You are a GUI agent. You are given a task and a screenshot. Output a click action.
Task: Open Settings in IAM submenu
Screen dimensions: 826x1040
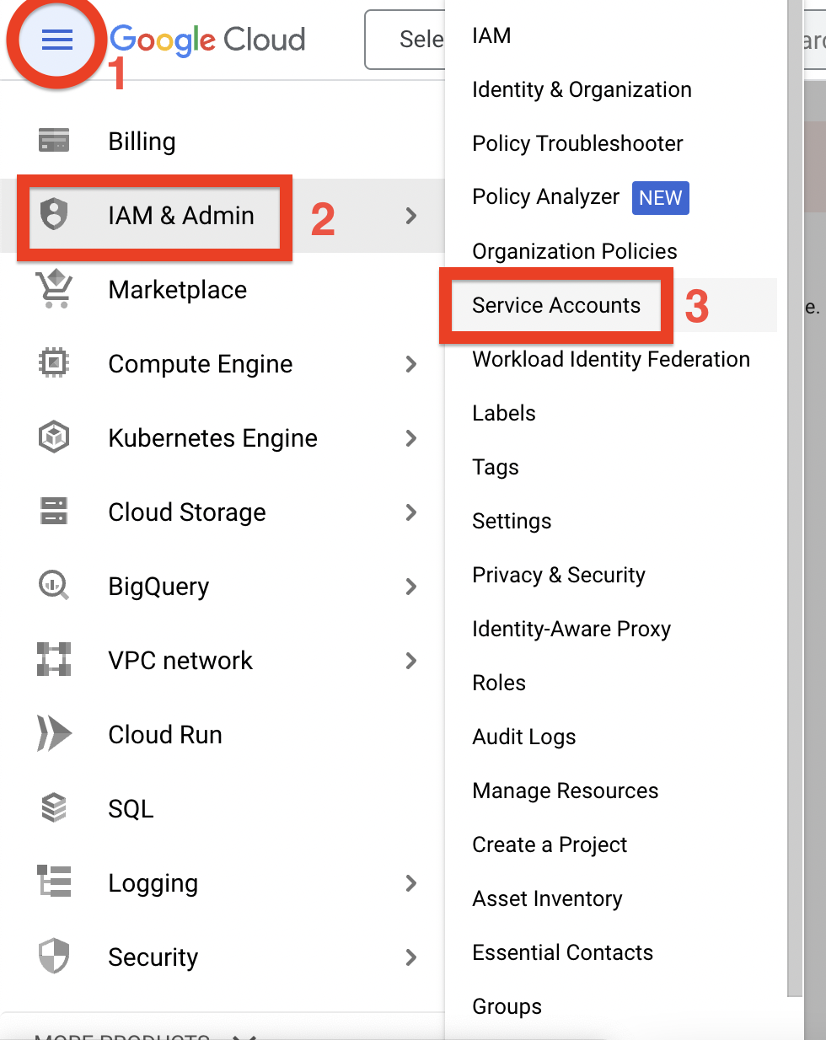click(512, 521)
